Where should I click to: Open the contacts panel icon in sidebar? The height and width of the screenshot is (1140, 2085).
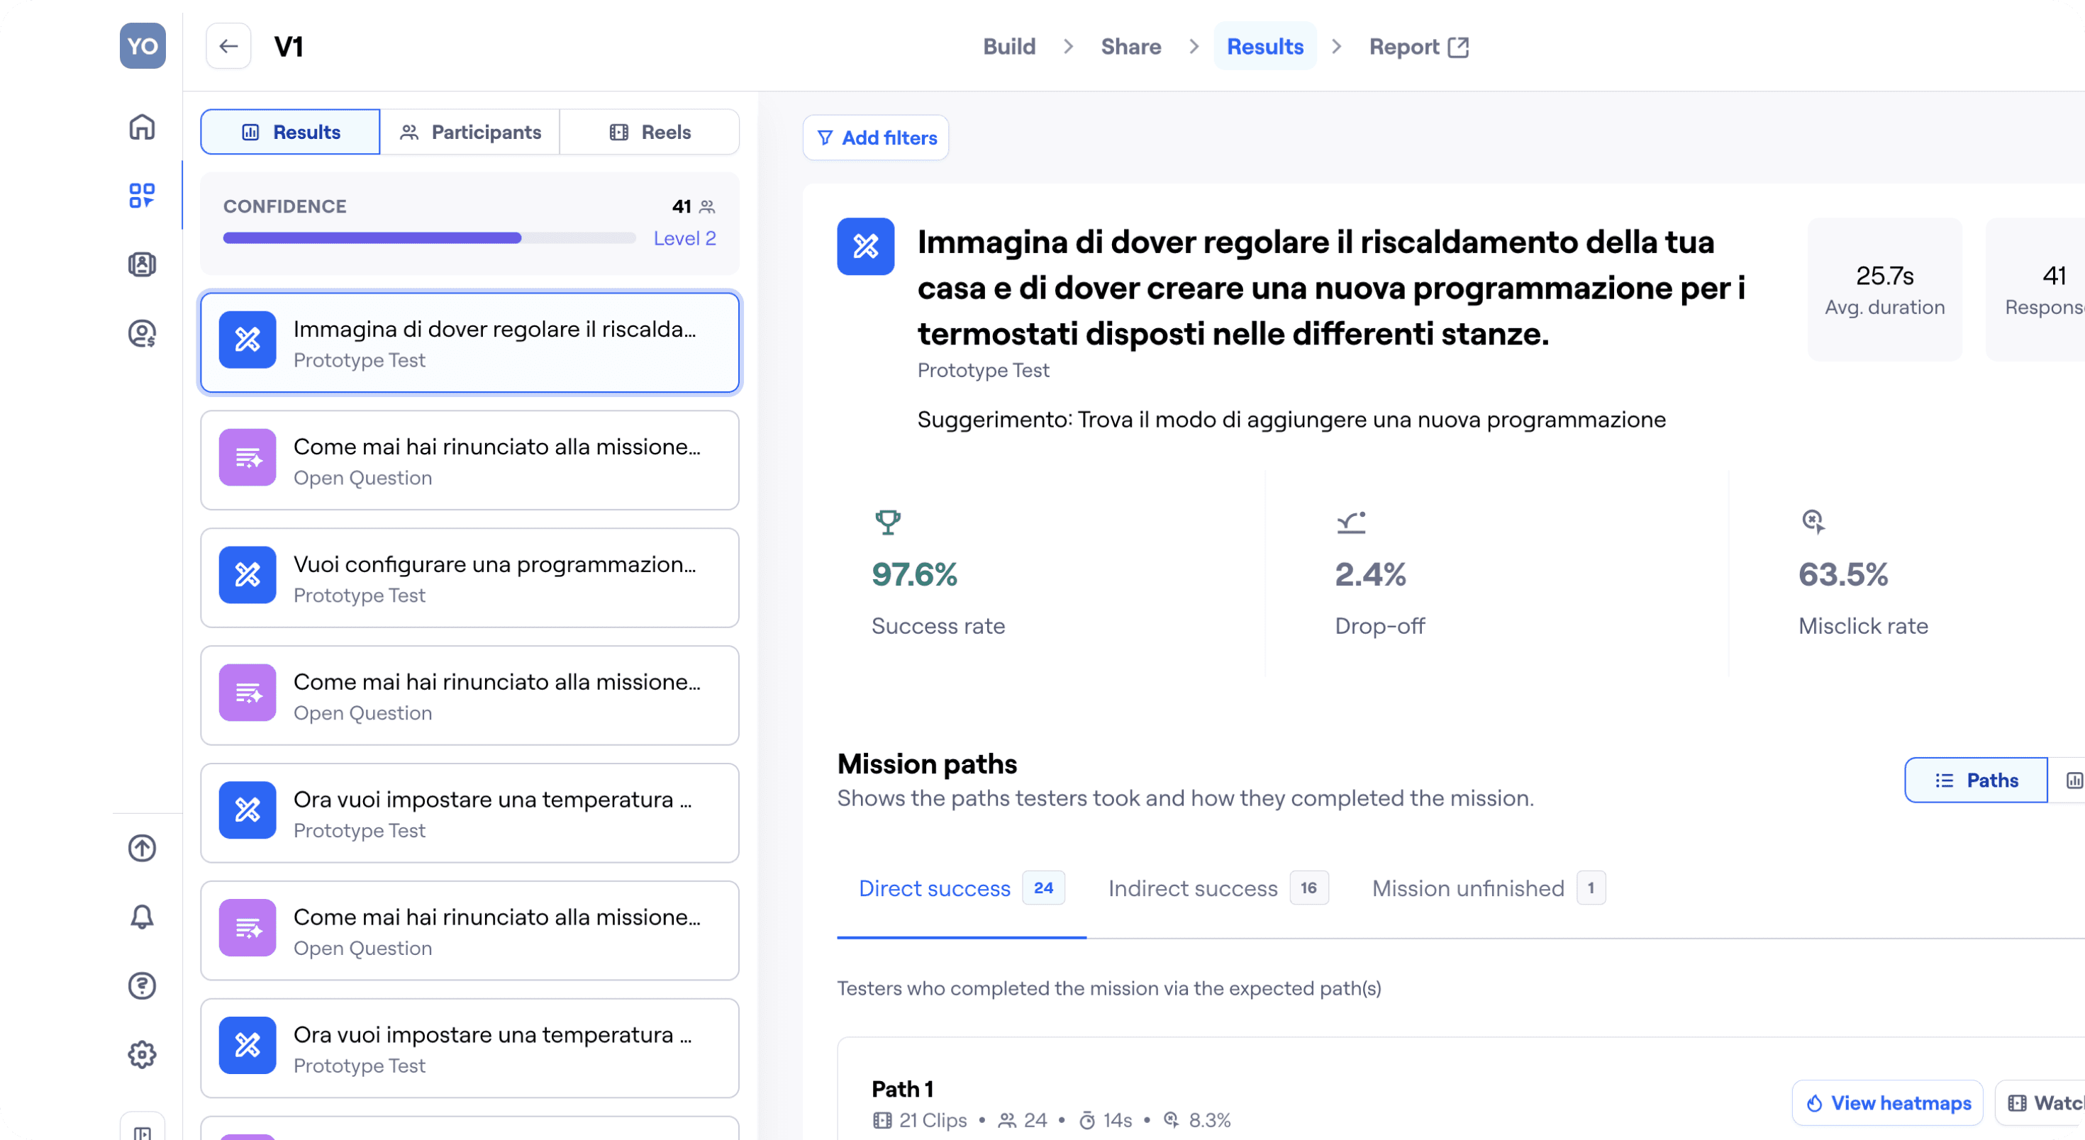[142, 264]
